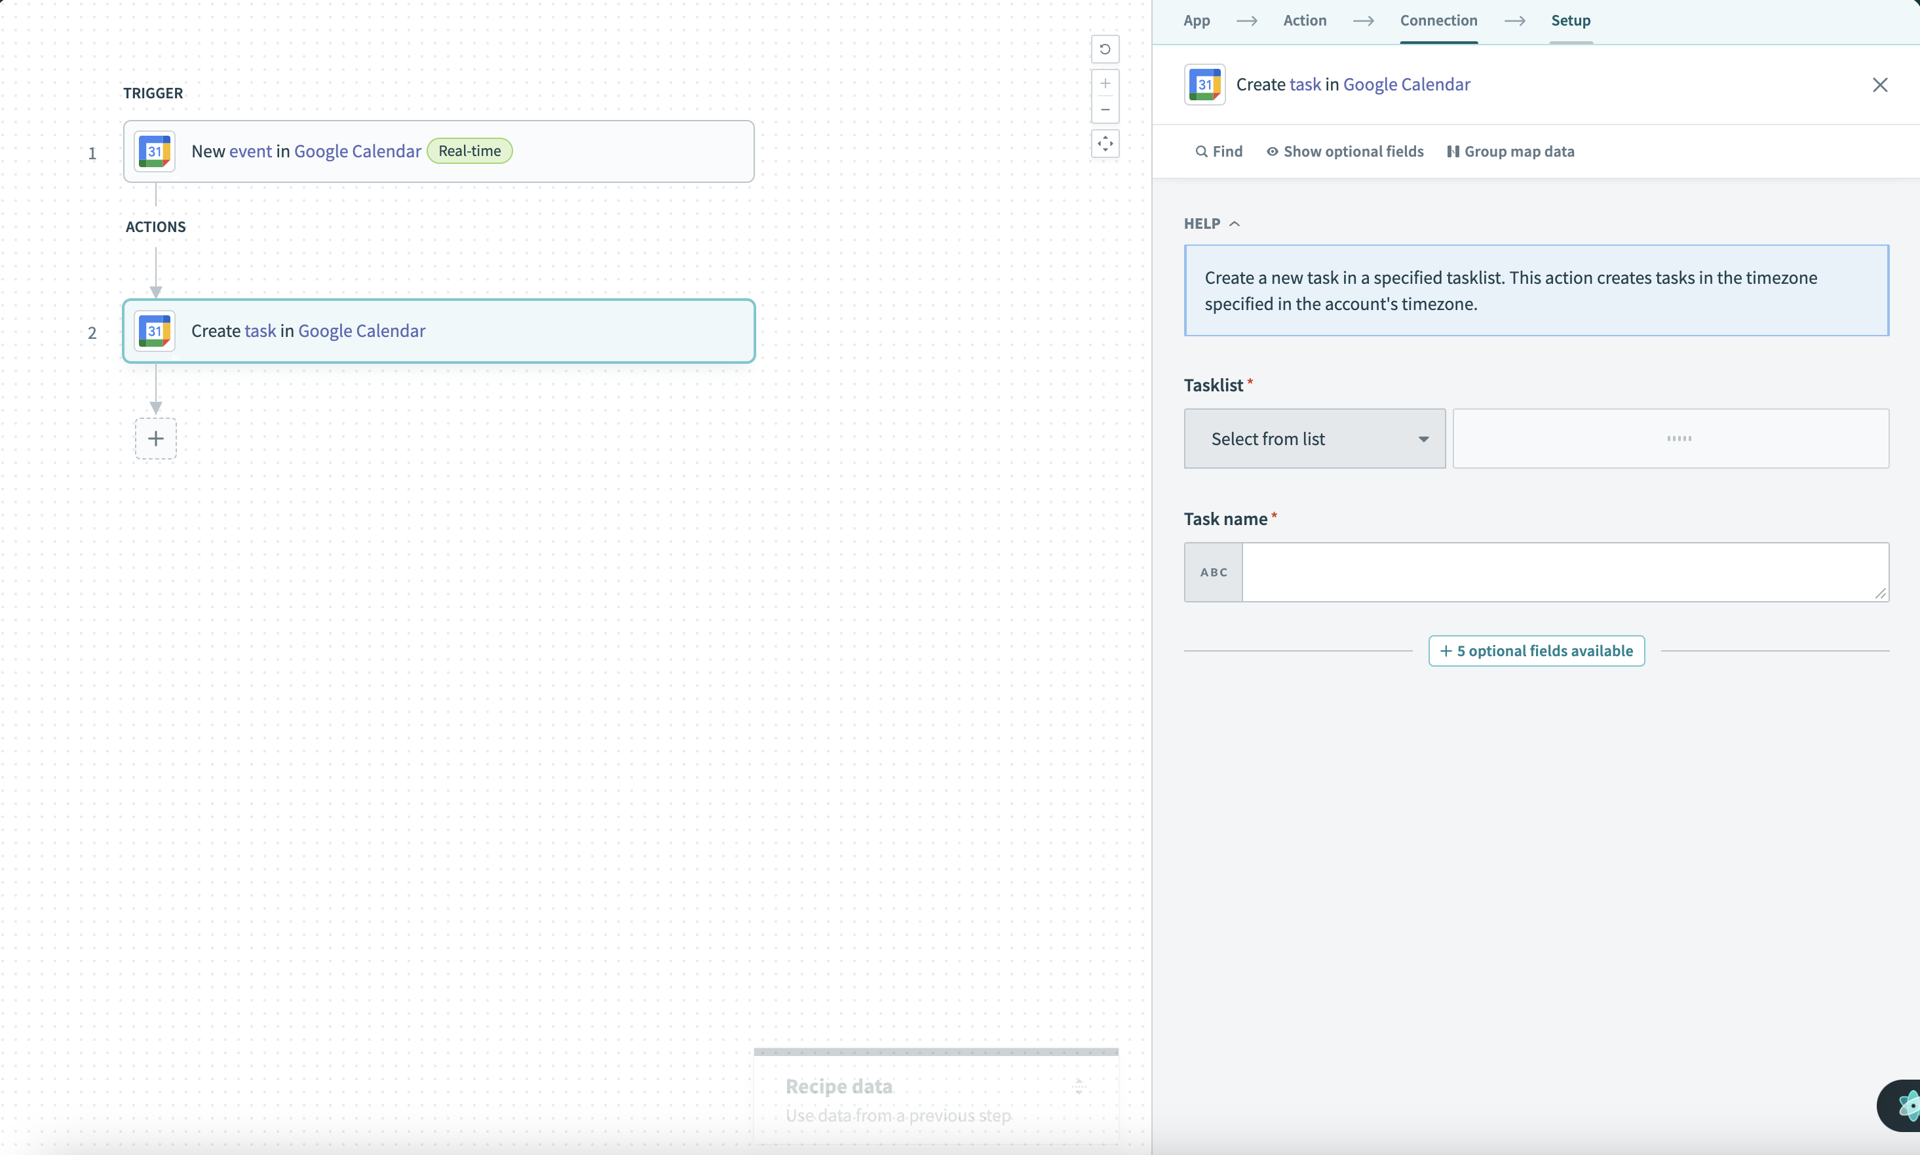
Task: Go to the App tab
Action: point(1197,21)
